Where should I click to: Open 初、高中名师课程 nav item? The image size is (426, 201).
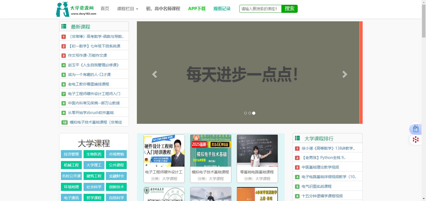coord(163,9)
